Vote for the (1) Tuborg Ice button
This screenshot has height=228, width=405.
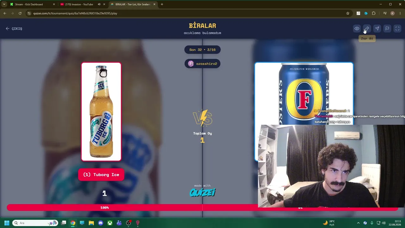click(101, 175)
